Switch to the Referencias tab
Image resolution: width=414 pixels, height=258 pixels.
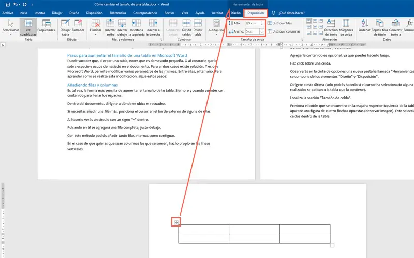coord(117,12)
